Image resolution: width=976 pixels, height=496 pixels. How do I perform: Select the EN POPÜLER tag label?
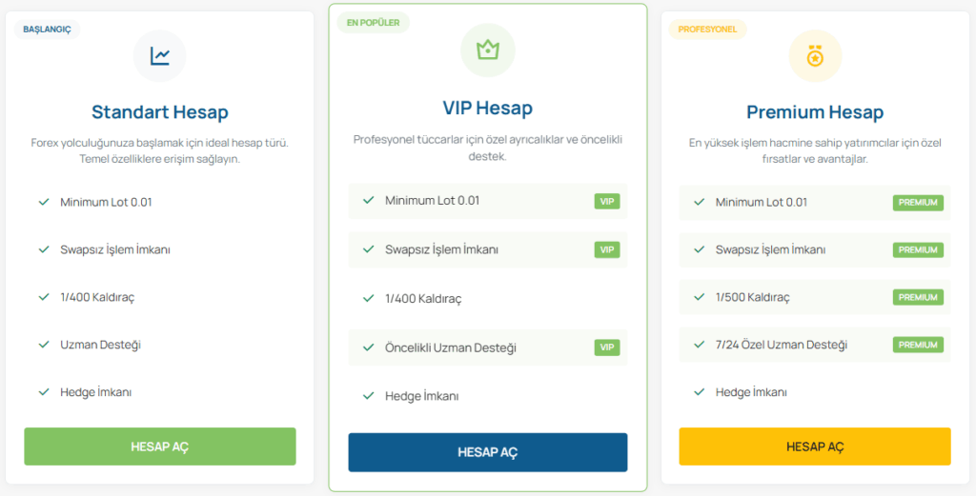tap(374, 23)
